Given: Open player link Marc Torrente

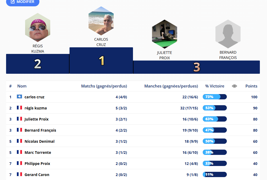Looking at the screenshot, I should click(x=38, y=153).
